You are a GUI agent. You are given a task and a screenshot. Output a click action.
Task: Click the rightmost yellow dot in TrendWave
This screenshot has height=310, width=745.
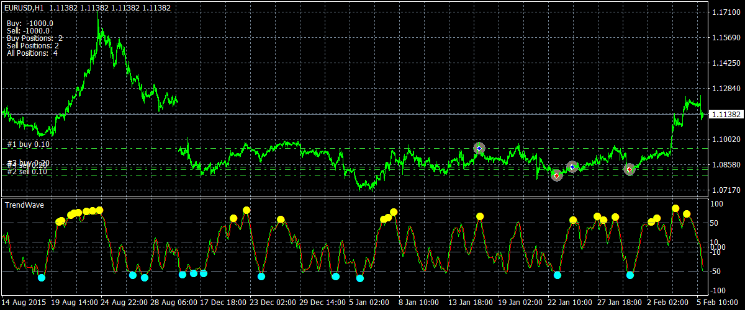point(687,214)
